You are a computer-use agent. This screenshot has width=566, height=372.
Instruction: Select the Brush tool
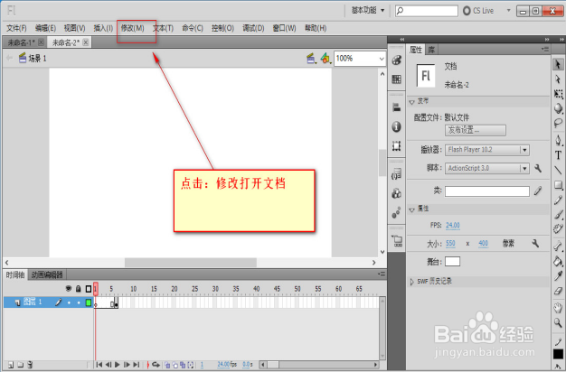click(558, 215)
